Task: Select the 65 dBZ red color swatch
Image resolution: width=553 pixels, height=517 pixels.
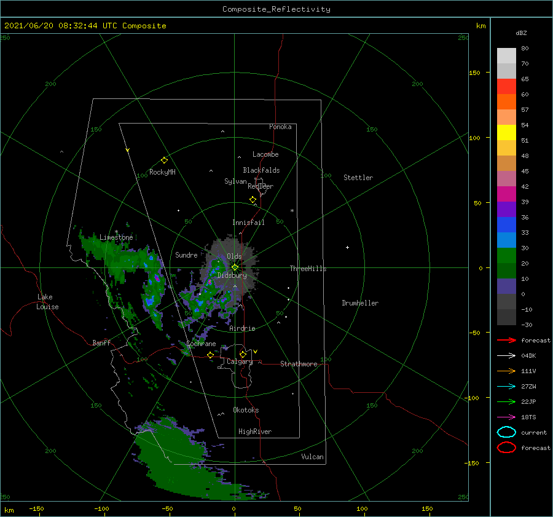Action: 506,87
